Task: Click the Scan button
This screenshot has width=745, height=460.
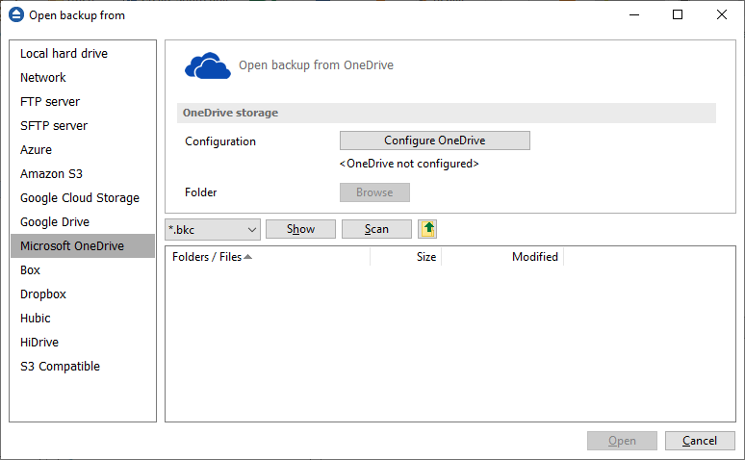Action: click(376, 229)
